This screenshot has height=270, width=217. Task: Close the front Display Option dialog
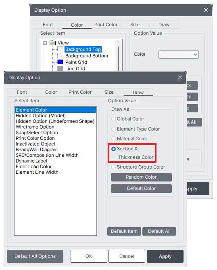coord(180,78)
